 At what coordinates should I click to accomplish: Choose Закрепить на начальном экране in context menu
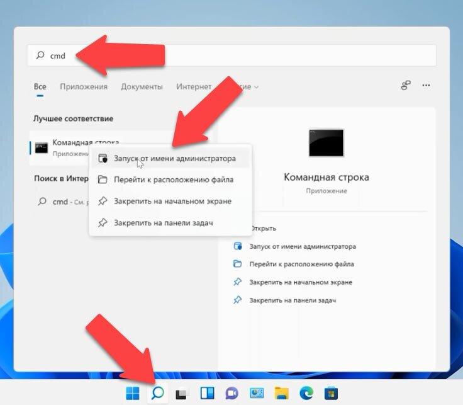point(170,201)
